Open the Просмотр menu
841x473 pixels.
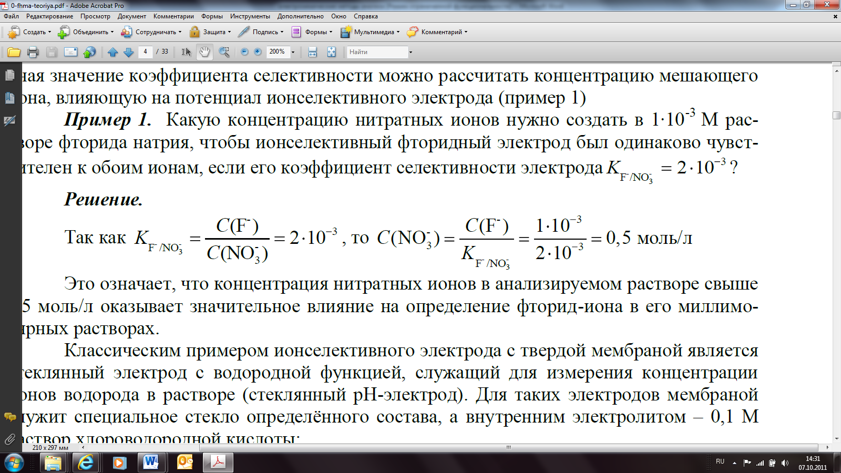tap(95, 16)
